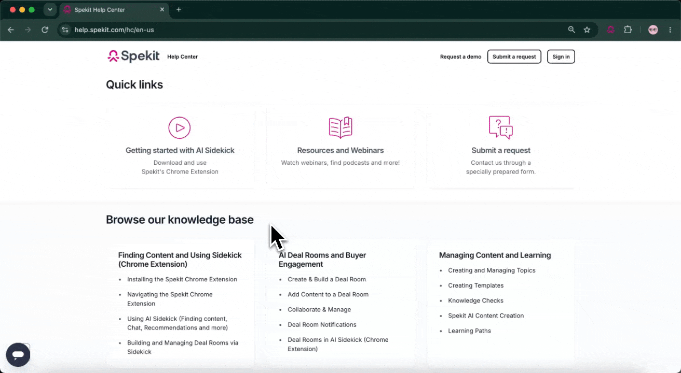
Task: Open Add Content to a Deal Room
Action: click(328, 294)
